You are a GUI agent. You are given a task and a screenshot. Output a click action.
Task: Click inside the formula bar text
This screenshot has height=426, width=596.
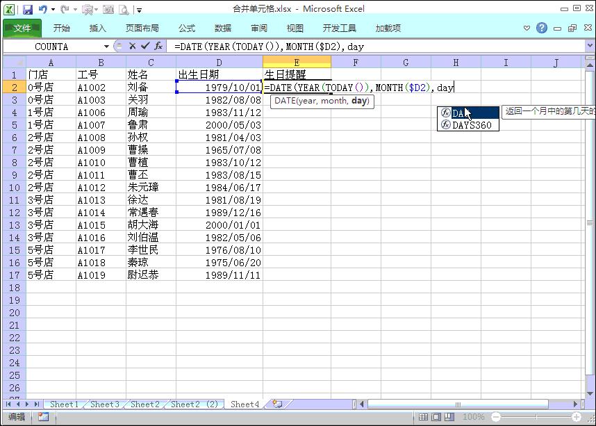point(269,47)
